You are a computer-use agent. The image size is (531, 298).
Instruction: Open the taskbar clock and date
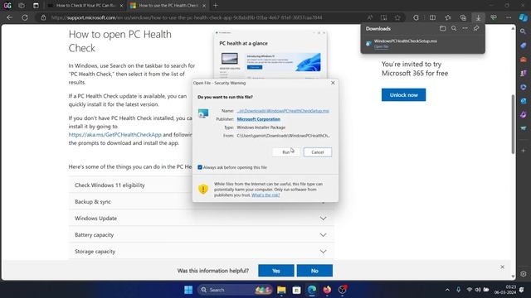(x=505, y=290)
